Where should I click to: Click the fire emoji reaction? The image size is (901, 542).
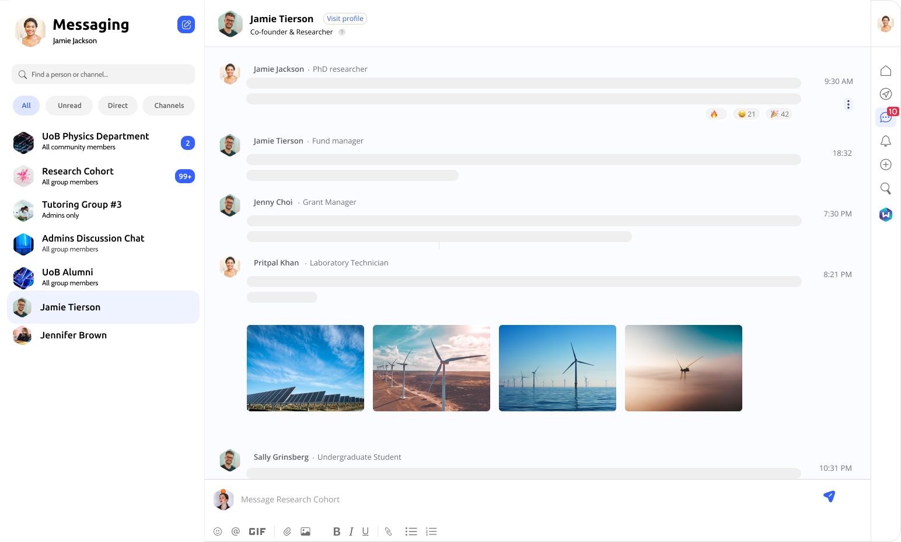coord(715,114)
